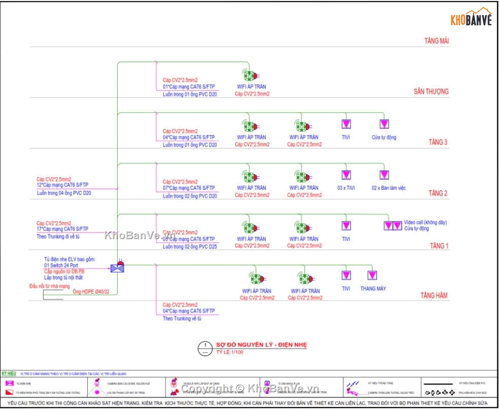Click the WIFI ÁP TRẦN label on Sân Thượng

coord(252,87)
